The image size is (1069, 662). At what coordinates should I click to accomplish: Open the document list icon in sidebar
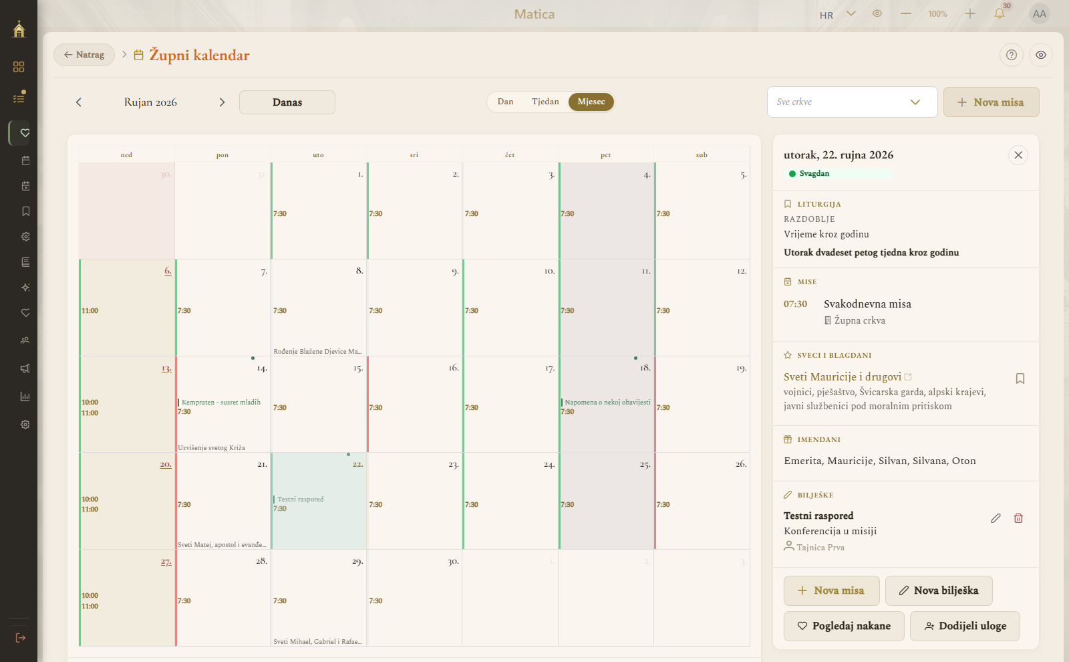pos(25,262)
